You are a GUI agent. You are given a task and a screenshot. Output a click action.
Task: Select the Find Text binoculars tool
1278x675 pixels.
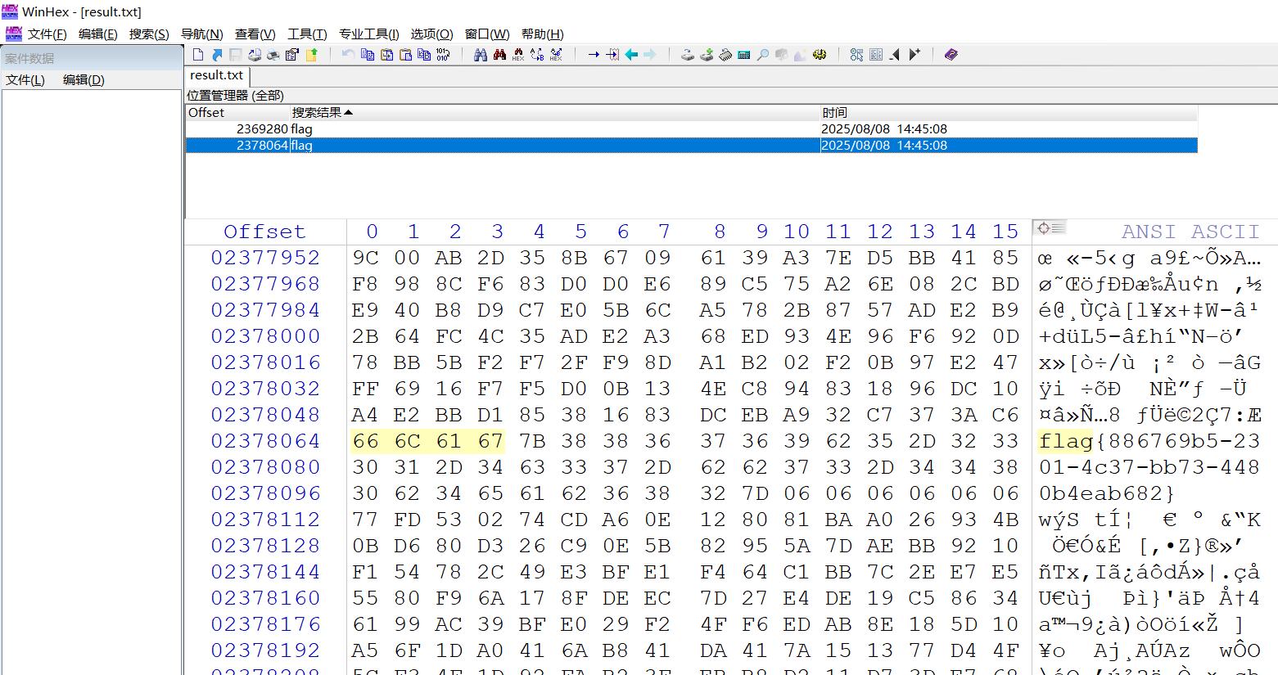481,54
